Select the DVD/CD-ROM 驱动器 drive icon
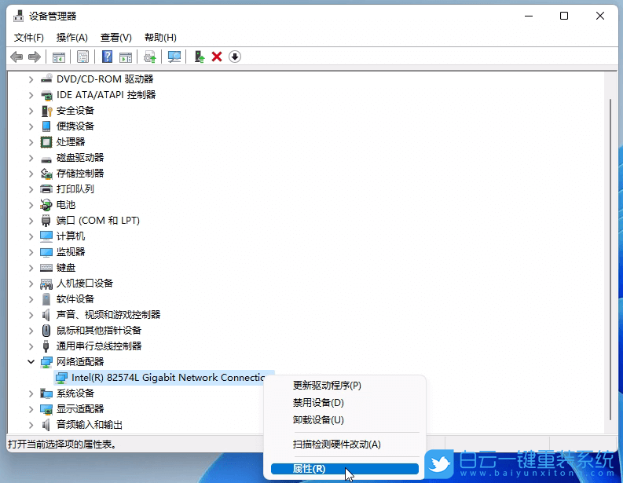Viewport: 623px width, 483px height. 46,79
